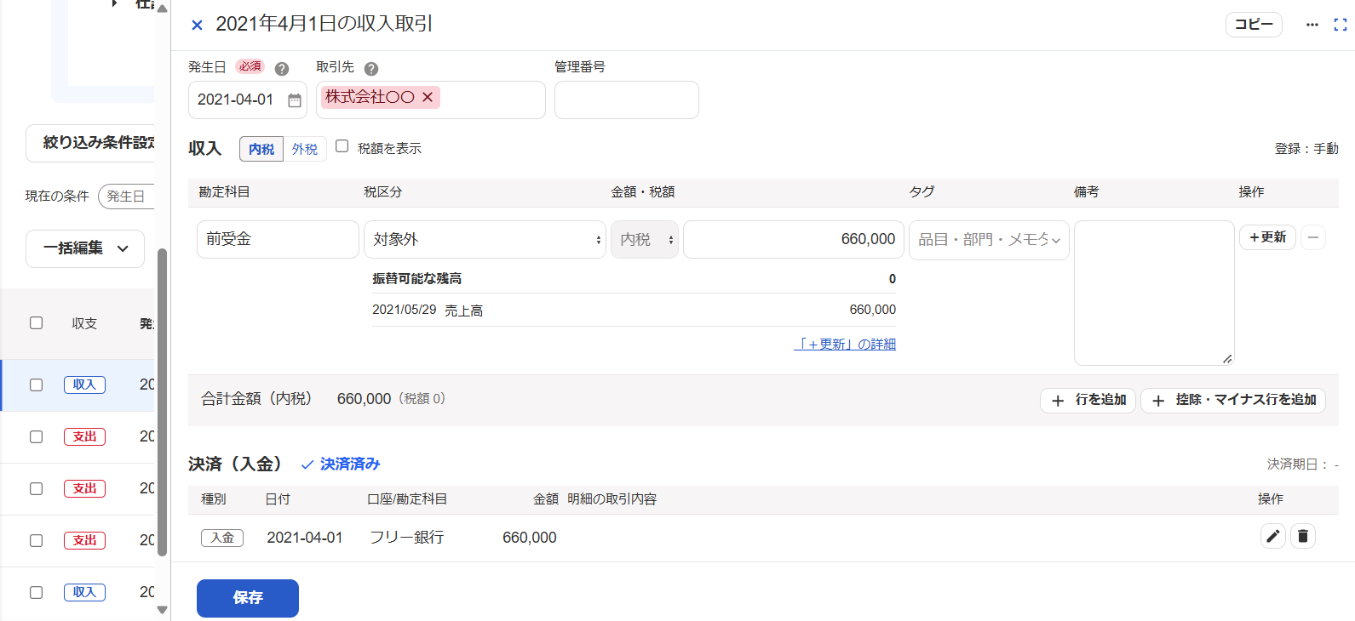
Task: Open the 対象外 tax category dropdown
Action: click(x=485, y=240)
